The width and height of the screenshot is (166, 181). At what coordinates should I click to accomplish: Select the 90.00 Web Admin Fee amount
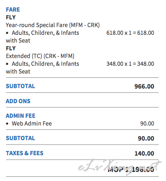click(x=147, y=124)
